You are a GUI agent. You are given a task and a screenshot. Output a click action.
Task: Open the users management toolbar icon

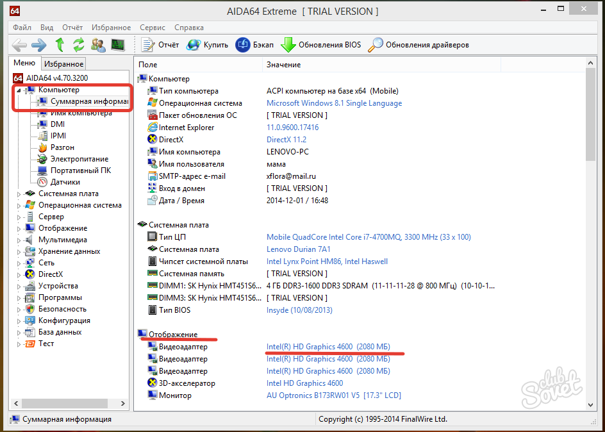98,45
